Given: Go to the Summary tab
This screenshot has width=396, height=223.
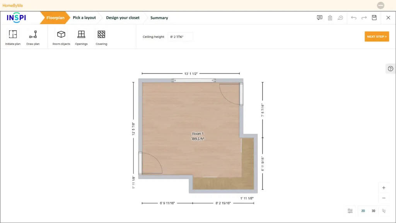Looking at the screenshot, I should tap(159, 18).
